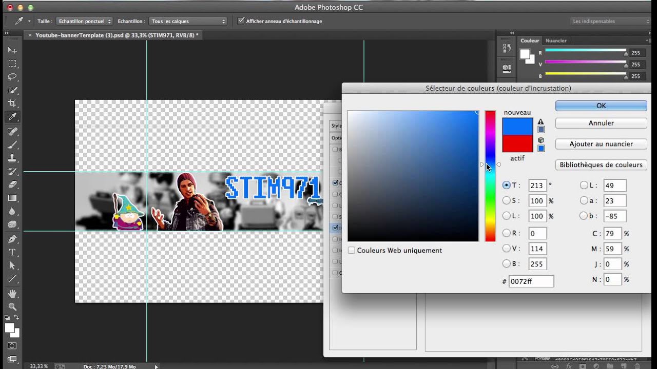Viewport: 657px width, 369px height.
Task: Select the Brush tool
Action: point(12,145)
